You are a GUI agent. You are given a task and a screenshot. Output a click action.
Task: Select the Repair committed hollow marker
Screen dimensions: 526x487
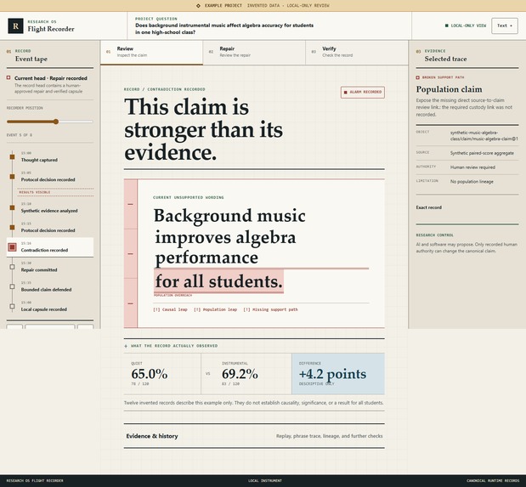tap(13, 267)
